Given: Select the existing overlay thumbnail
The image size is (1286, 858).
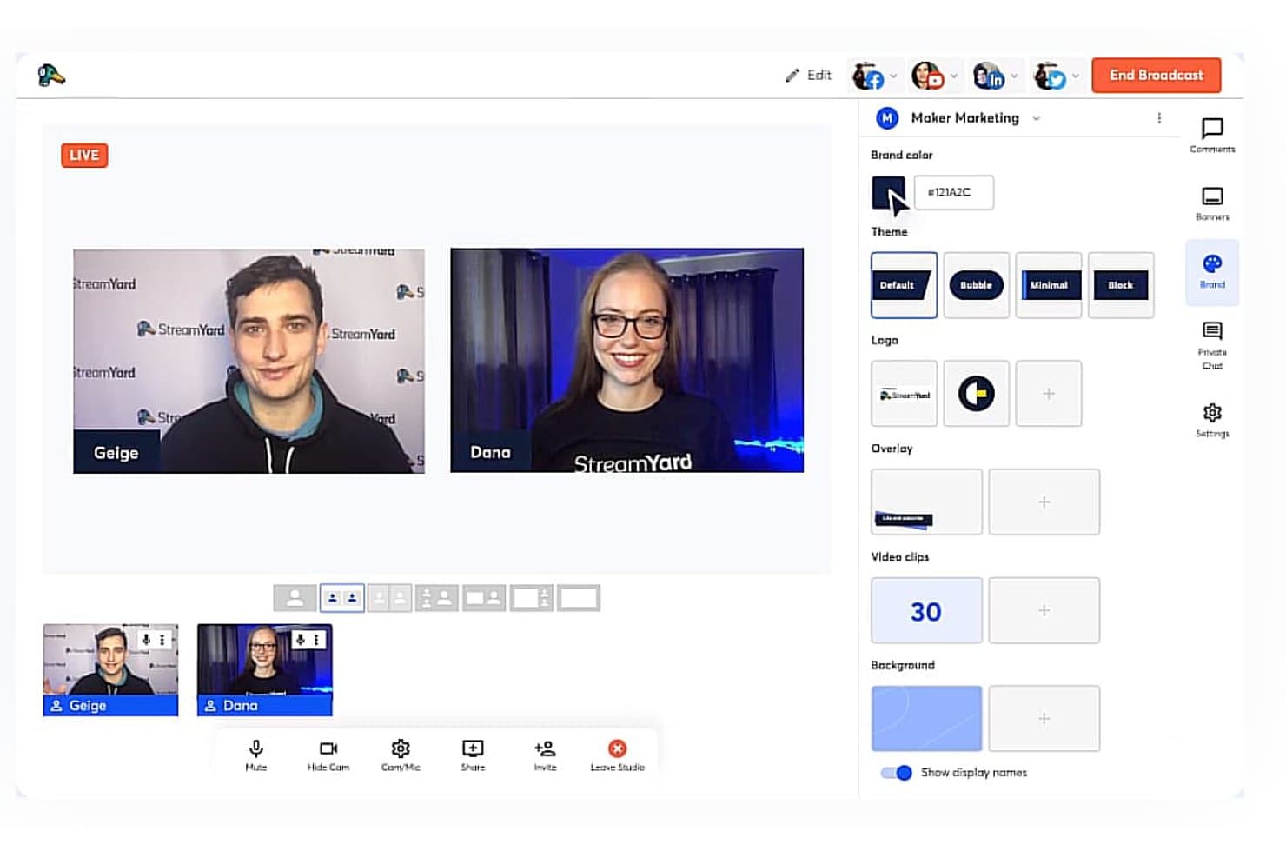Looking at the screenshot, I should point(926,502).
